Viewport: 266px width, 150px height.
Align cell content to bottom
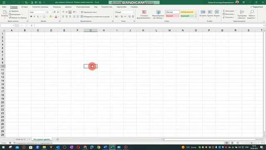(70, 12)
